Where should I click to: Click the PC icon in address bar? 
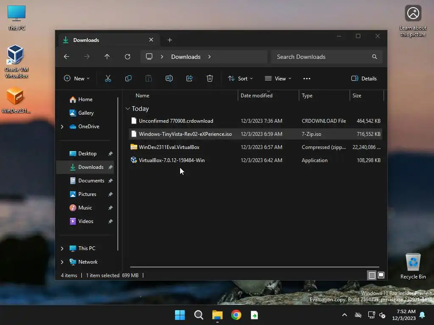[x=149, y=57]
